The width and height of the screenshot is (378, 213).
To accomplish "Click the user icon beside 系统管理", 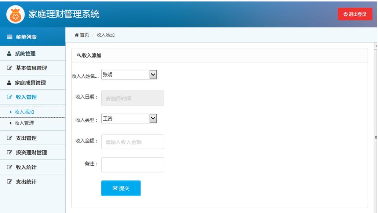I will pyautogui.click(x=10, y=54).
